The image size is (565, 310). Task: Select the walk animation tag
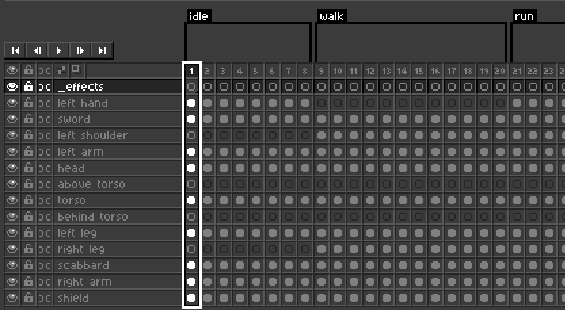tap(332, 16)
